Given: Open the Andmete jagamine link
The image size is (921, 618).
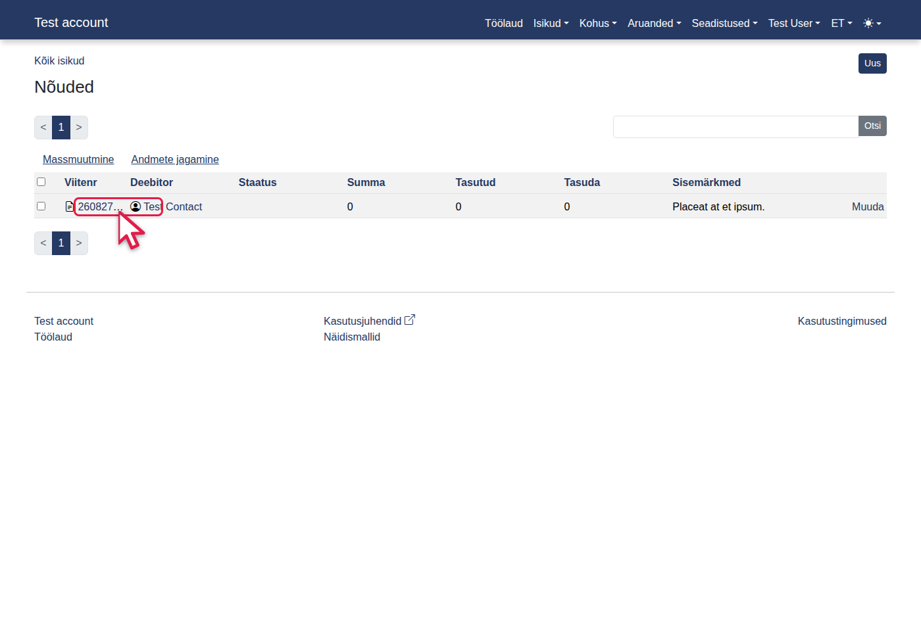Looking at the screenshot, I should (x=175, y=159).
